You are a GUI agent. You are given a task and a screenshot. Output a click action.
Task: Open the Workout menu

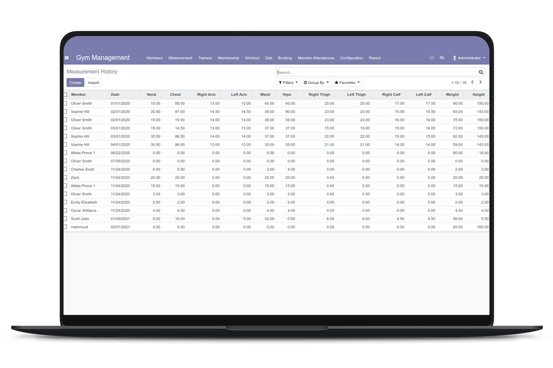(252, 58)
